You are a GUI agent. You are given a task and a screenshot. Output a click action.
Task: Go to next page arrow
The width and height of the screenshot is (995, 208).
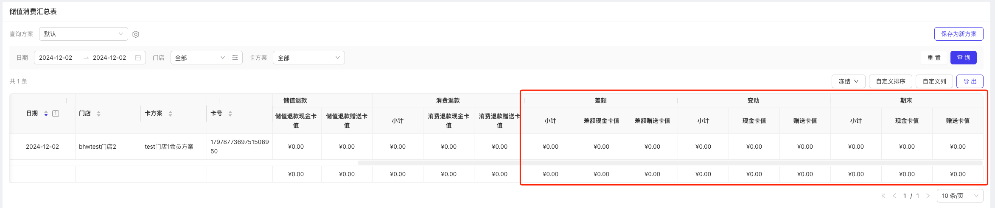point(928,196)
